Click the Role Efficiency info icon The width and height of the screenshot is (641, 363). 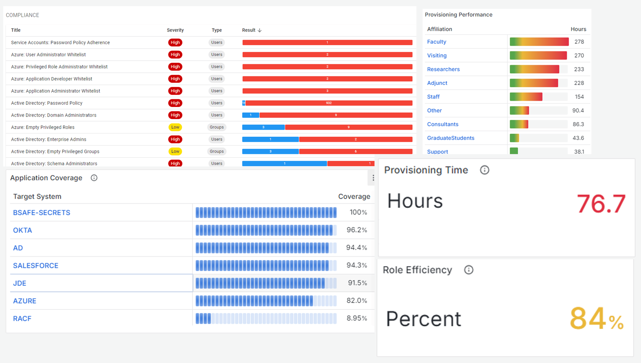coord(468,270)
